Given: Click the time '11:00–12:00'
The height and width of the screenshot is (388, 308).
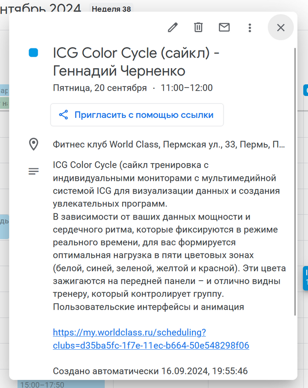Looking at the screenshot, I should 187,88.
